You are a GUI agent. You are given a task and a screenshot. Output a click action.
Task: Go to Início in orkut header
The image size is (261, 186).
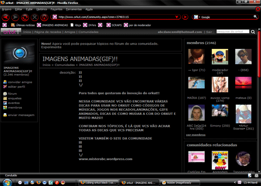(27, 32)
